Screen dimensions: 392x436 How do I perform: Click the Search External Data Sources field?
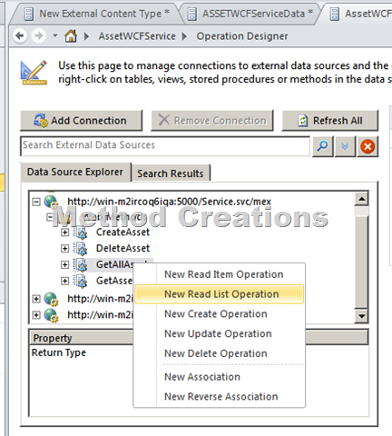click(x=165, y=146)
